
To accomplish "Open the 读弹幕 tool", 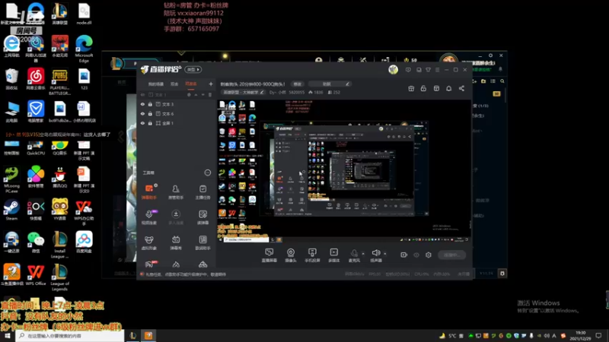I will [x=202, y=217].
